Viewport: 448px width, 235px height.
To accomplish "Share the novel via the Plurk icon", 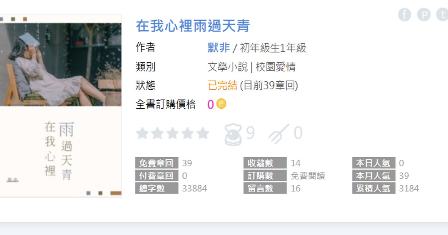I will tap(424, 14).
